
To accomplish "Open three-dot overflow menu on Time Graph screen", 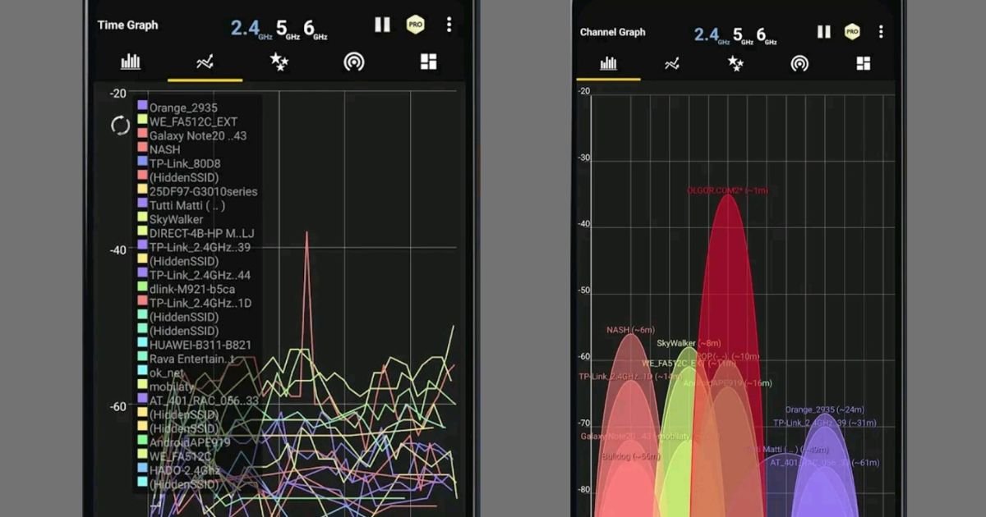I will click(x=449, y=25).
